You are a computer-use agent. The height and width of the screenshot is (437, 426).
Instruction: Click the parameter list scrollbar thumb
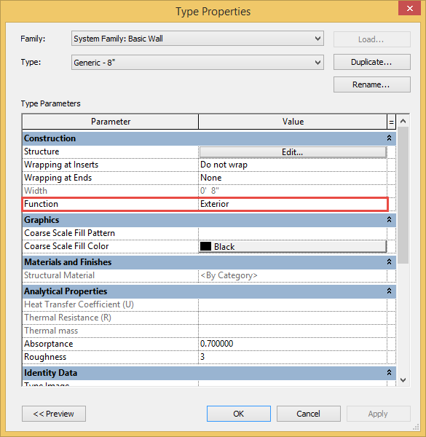pos(403,195)
